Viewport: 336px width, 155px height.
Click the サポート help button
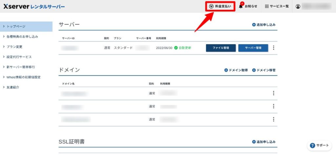(x=320, y=145)
